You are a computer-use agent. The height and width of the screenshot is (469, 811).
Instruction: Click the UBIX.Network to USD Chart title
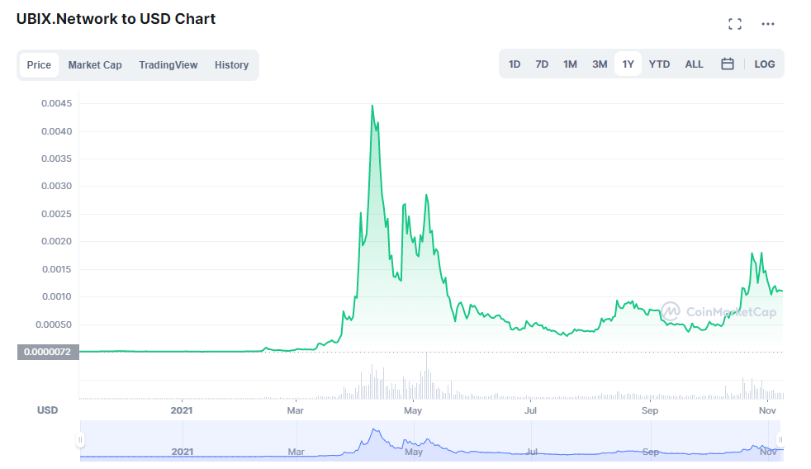tap(116, 19)
